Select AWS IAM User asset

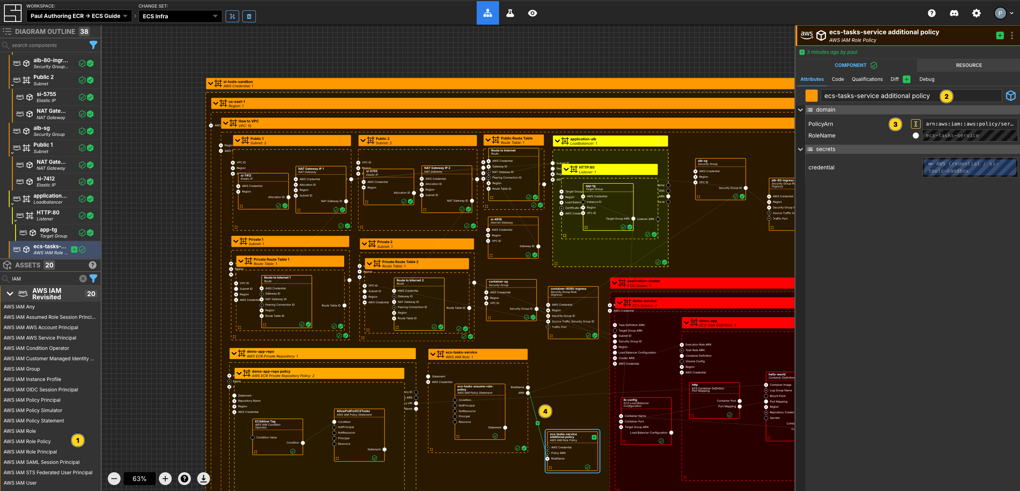pos(20,483)
